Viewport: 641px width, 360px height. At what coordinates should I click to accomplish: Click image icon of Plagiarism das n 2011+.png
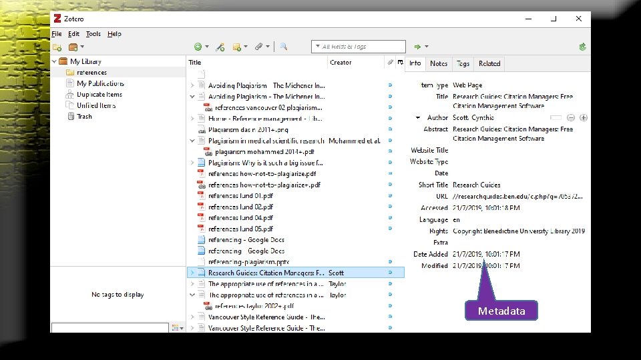click(201, 130)
